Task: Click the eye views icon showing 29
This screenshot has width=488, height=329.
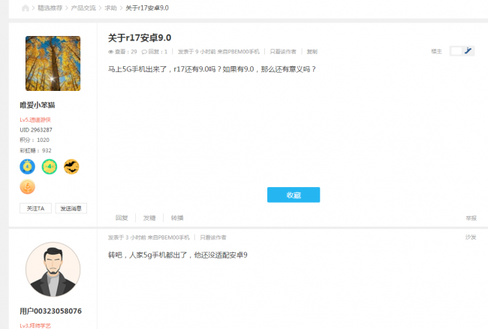Action: coord(111,52)
